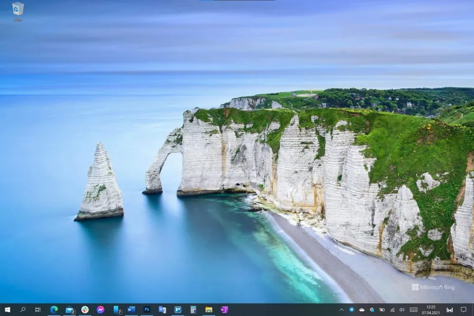
Task: Open Slack from the taskbar
Action: [85, 310]
